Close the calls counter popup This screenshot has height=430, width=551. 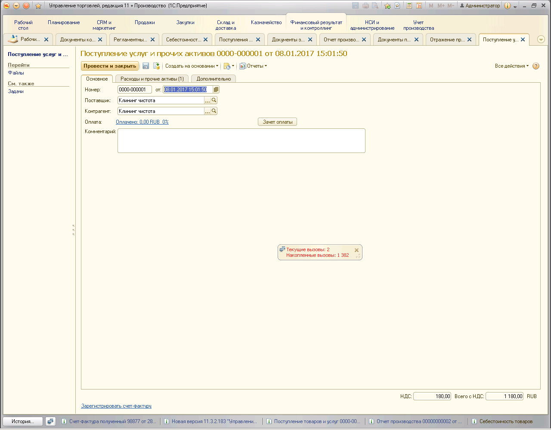pos(356,250)
